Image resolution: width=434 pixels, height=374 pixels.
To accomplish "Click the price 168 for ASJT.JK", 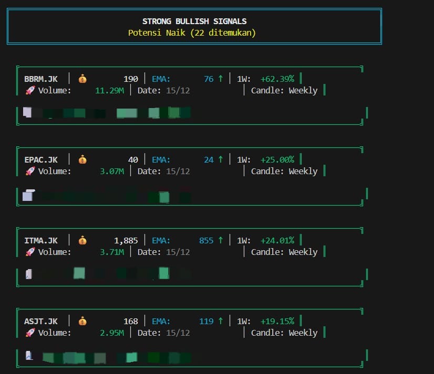I will point(131,321).
